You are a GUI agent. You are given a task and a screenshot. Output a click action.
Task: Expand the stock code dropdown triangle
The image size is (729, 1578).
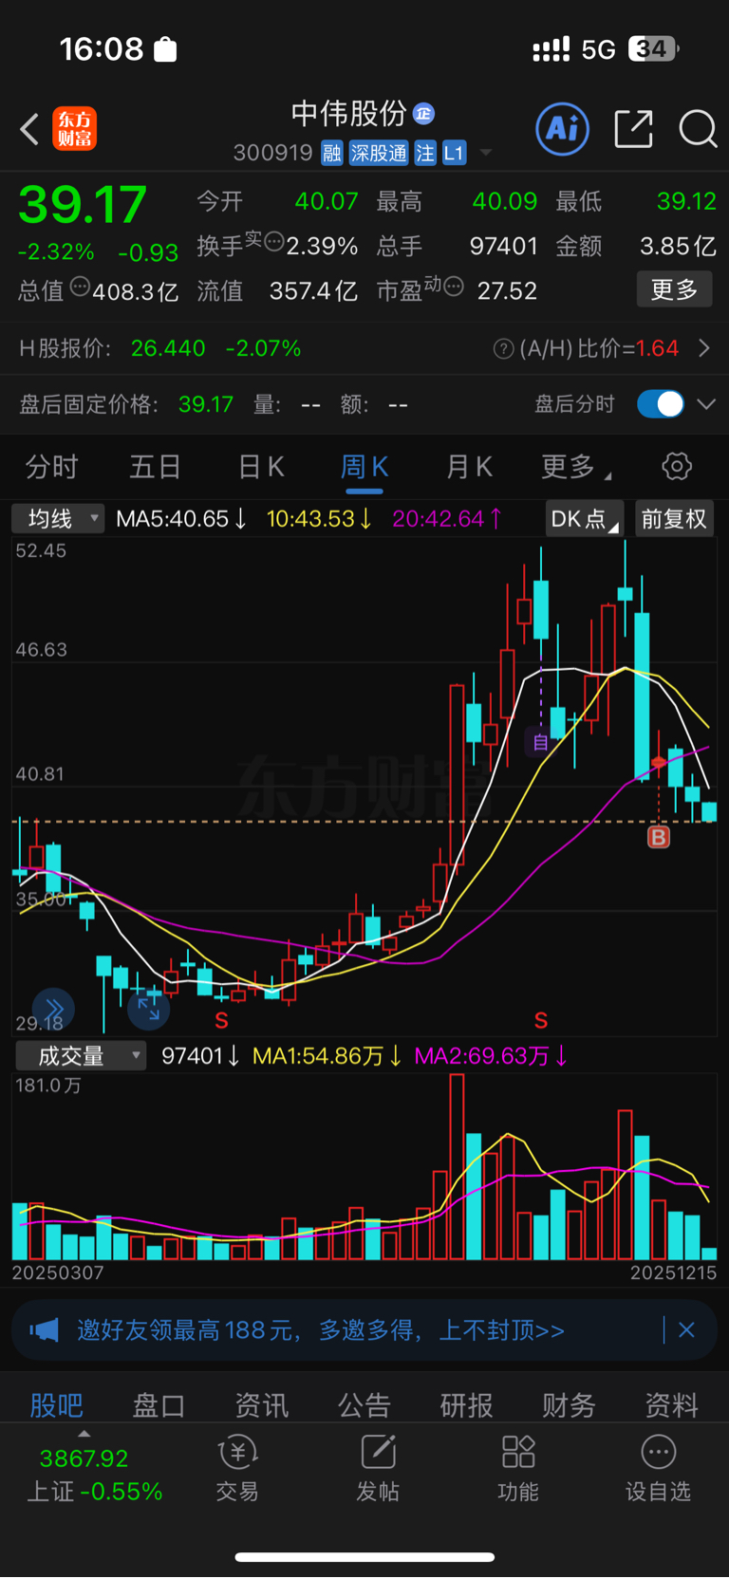pos(486,153)
